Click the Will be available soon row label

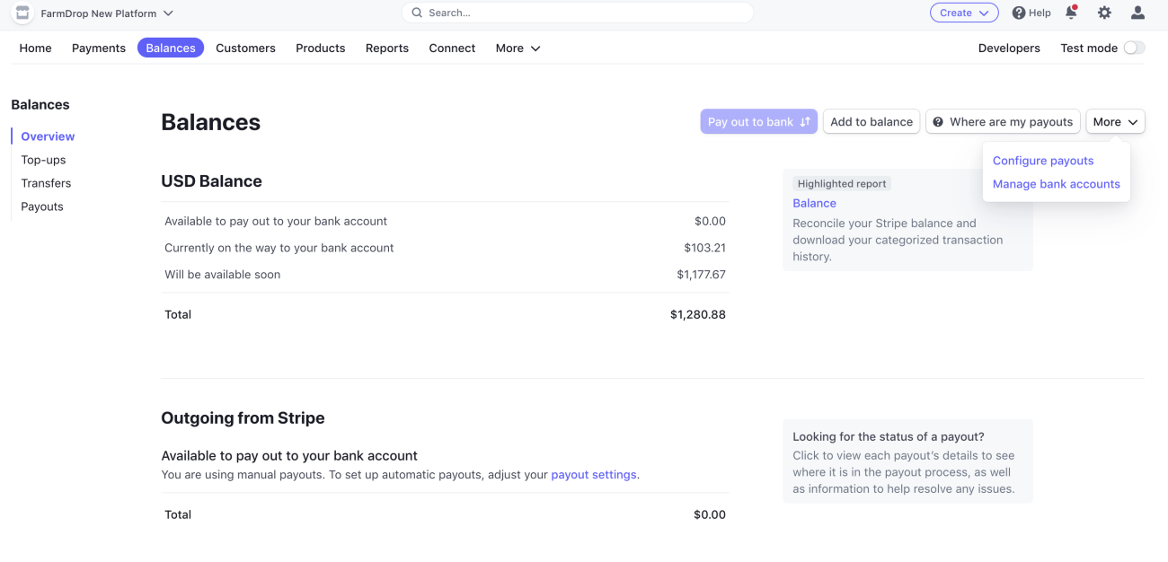[223, 275]
